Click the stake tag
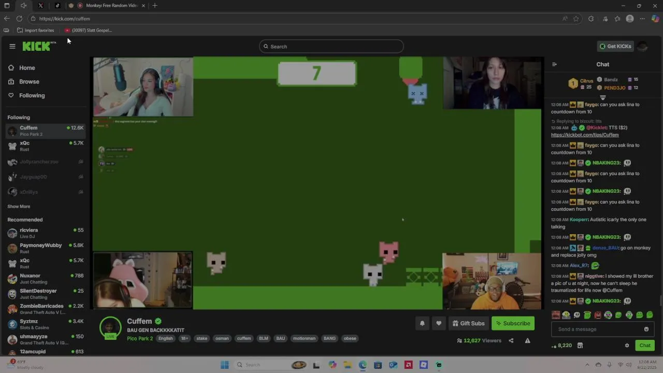663x373 pixels. click(202, 338)
